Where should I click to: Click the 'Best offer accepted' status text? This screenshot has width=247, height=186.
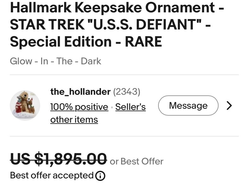[52, 176]
